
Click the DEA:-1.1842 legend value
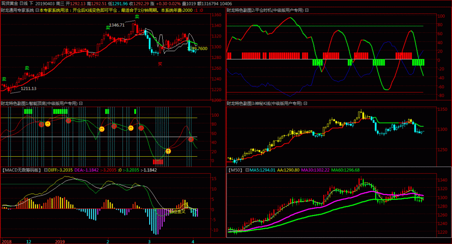[86, 170]
